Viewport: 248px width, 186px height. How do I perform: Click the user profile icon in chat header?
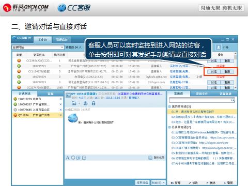pyautogui.click(x=85, y=103)
